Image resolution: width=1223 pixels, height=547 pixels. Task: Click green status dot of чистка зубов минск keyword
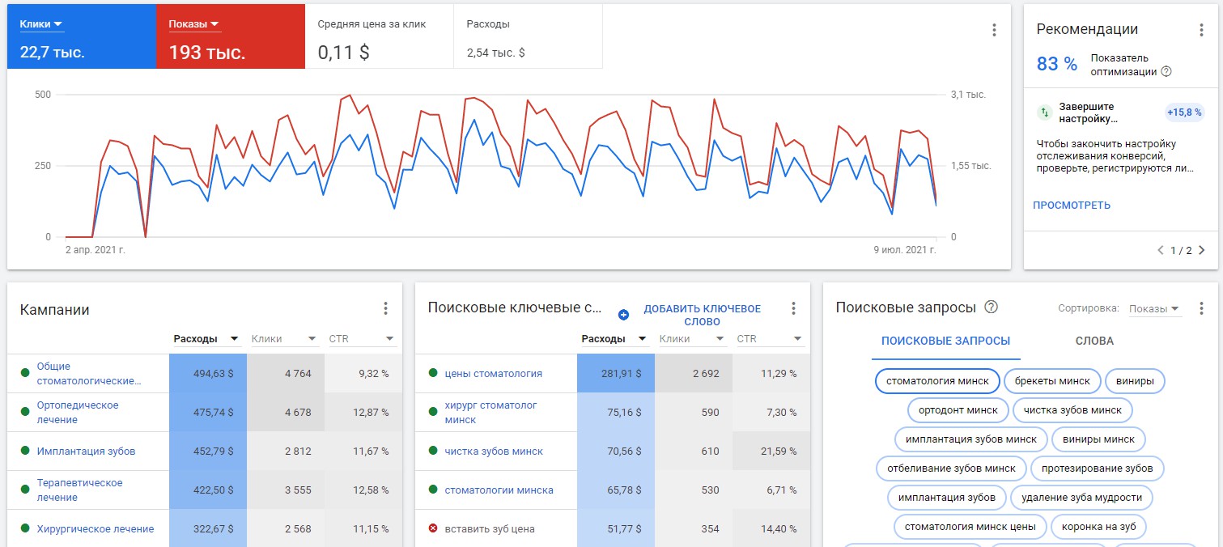pyautogui.click(x=433, y=451)
